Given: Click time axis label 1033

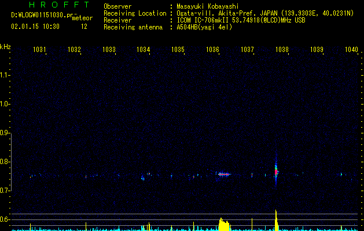Looking at the screenshot, I should click(x=109, y=50).
